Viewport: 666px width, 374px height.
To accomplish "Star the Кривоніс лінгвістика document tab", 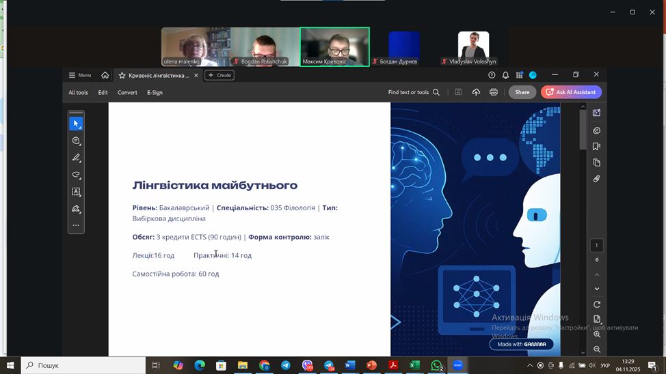I will tap(122, 75).
